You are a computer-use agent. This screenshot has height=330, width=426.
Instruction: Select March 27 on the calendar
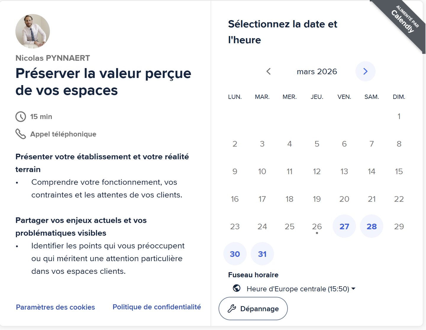344,226
